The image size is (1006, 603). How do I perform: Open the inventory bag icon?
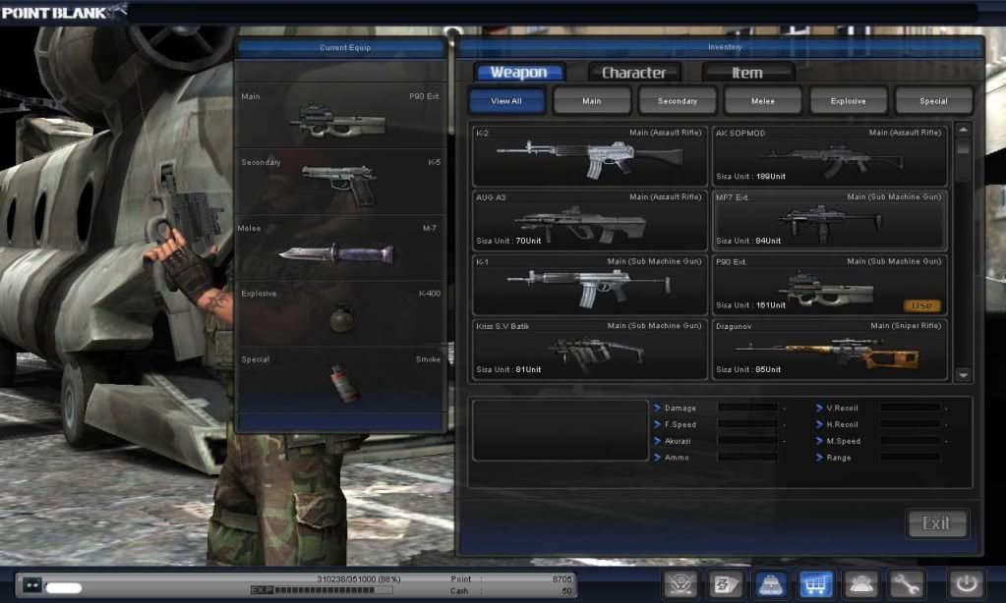point(771,583)
